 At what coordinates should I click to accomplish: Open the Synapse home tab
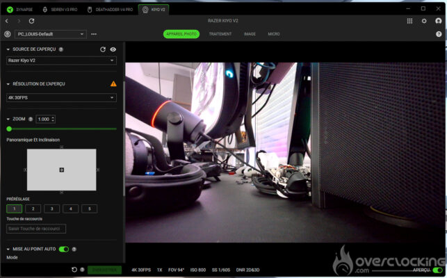[19, 10]
